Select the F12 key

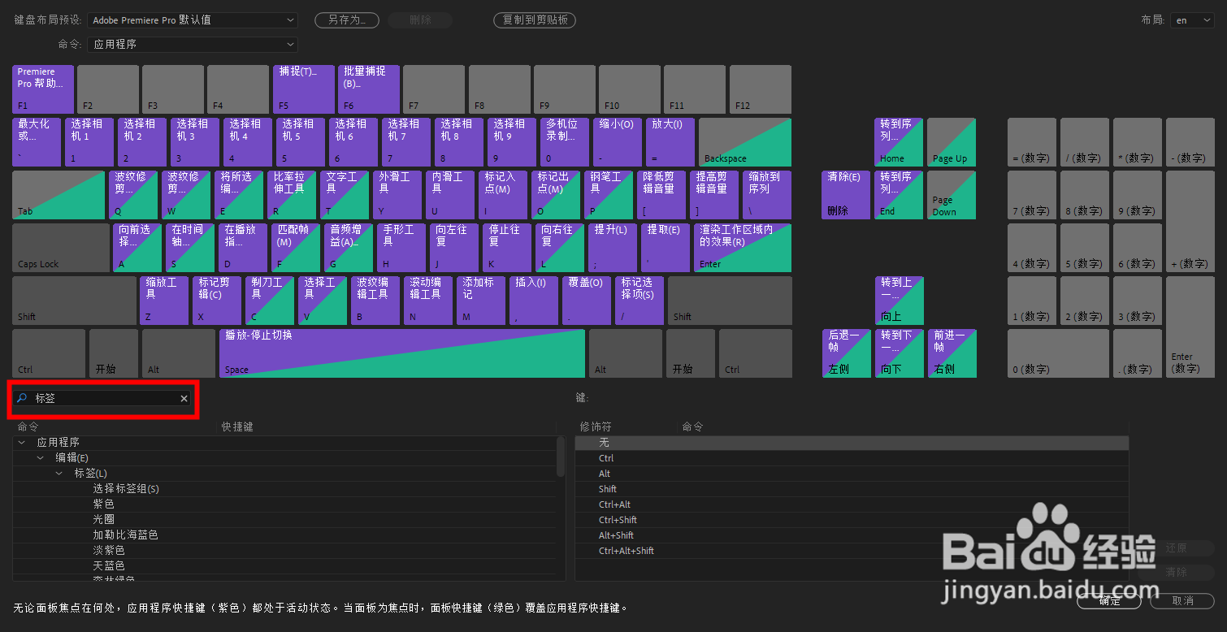pyautogui.click(x=761, y=89)
